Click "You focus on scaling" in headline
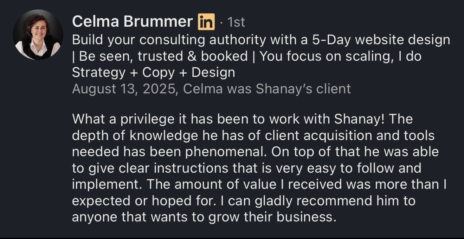Viewport: 464px width, 239px height. [335, 56]
